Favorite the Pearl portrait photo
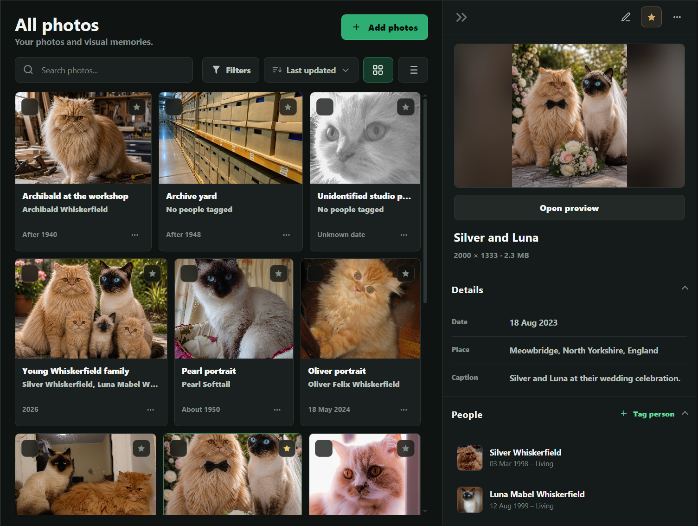The height and width of the screenshot is (526, 698). click(x=279, y=274)
